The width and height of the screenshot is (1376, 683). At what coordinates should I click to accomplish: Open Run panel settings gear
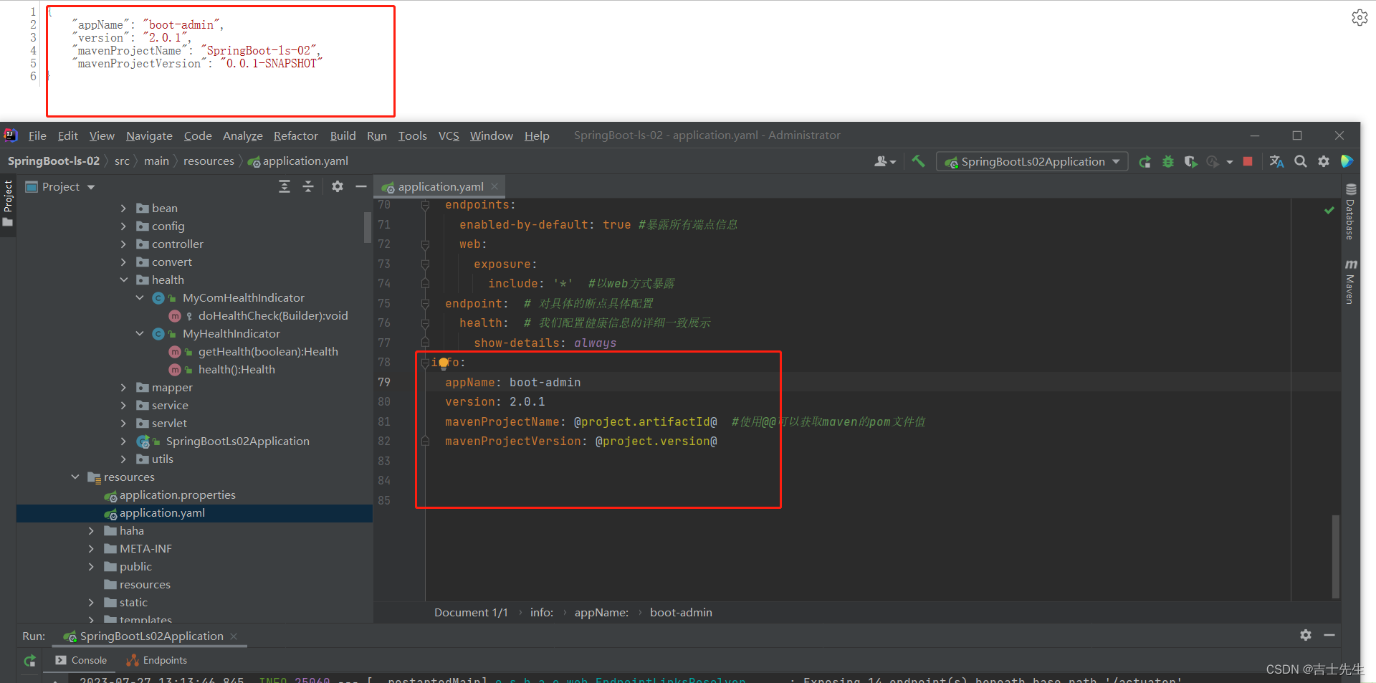(x=1306, y=635)
